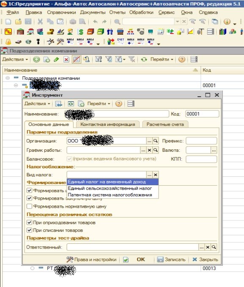Open Права и настройки
Viewport: 244px width, 287px height.
click(91, 259)
